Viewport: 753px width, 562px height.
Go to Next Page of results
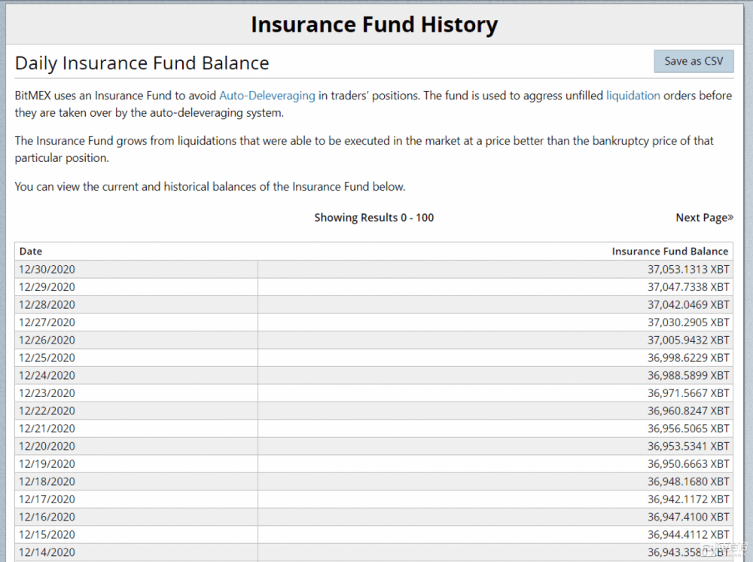coord(704,218)
